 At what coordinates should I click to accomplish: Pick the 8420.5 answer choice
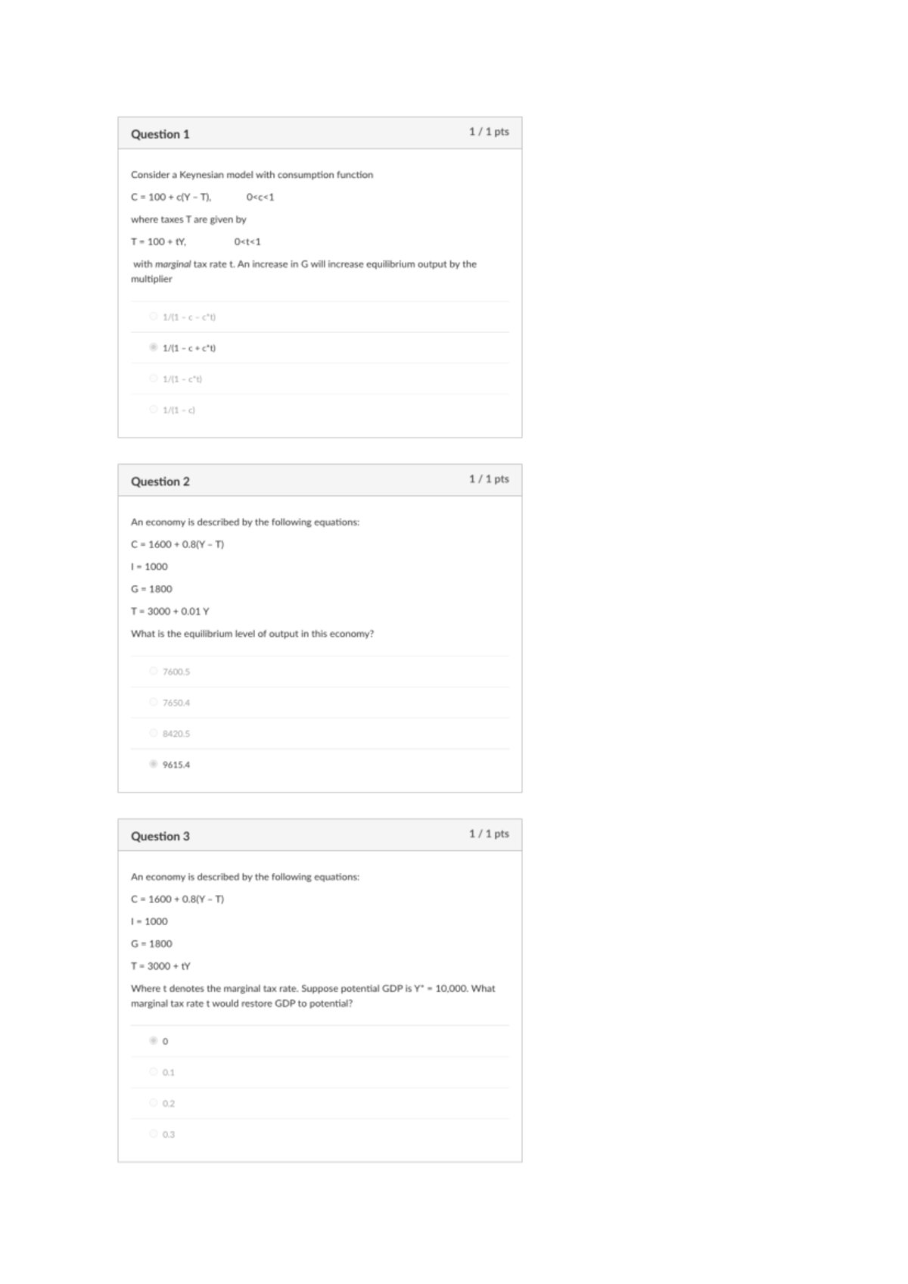coord(154,733)
